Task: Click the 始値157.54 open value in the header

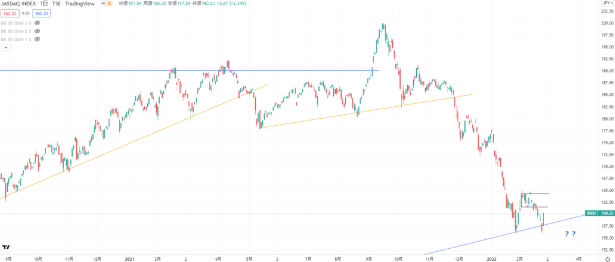Action: point(129,4)
